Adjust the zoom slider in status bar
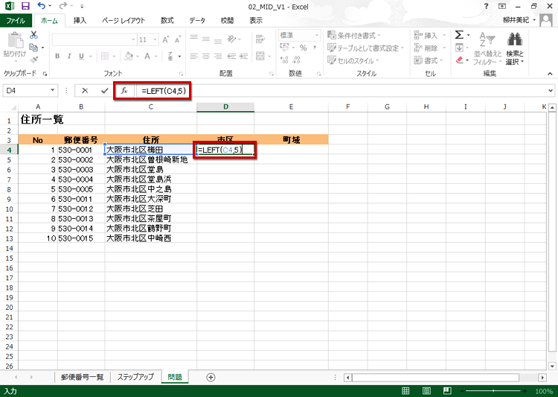 [x=493, y=391]
